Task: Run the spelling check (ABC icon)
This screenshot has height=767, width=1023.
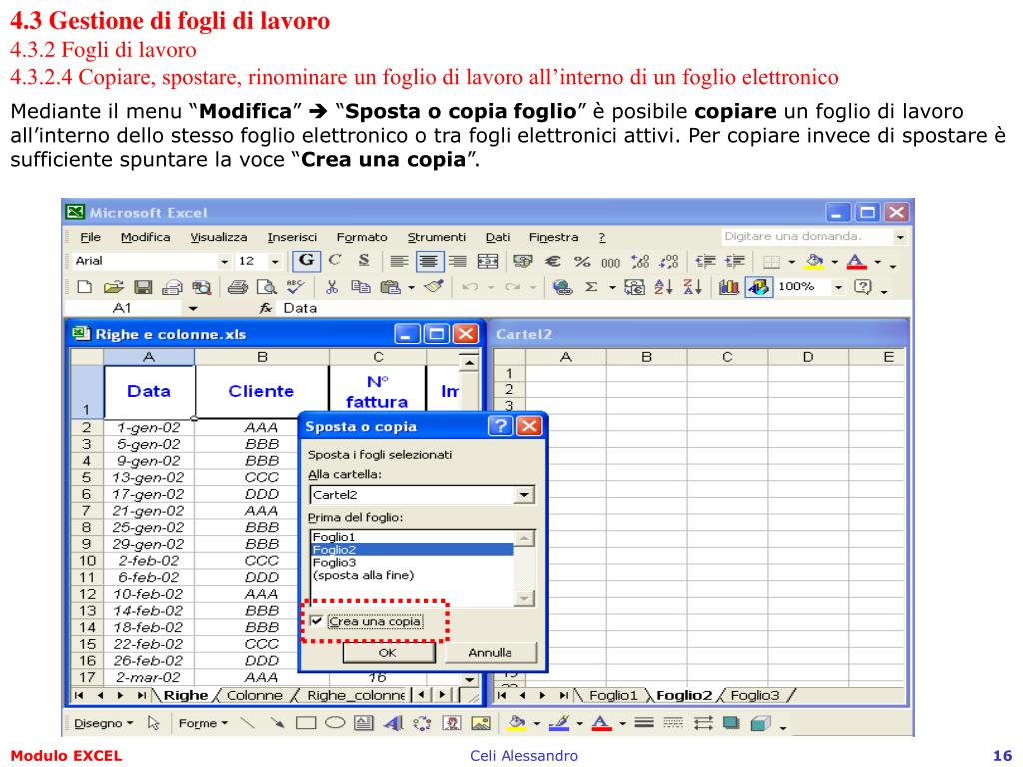Action: tap(295, 287)
